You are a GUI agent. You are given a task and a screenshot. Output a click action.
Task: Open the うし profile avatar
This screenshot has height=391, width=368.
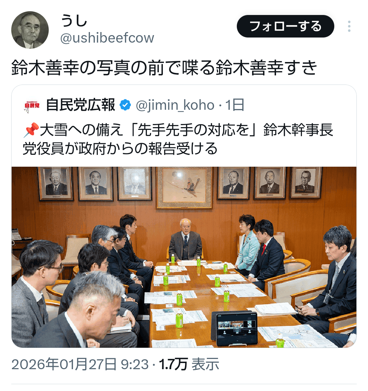pyautogui.click(x=30, y=30)
